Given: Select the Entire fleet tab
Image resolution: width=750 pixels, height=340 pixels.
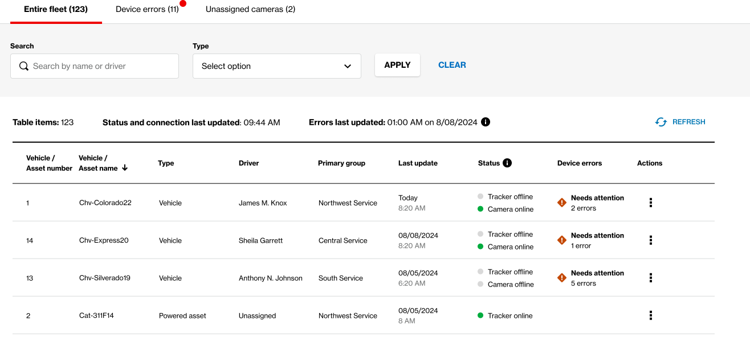Looking at the screenshot, I should (x=55, y=9).
